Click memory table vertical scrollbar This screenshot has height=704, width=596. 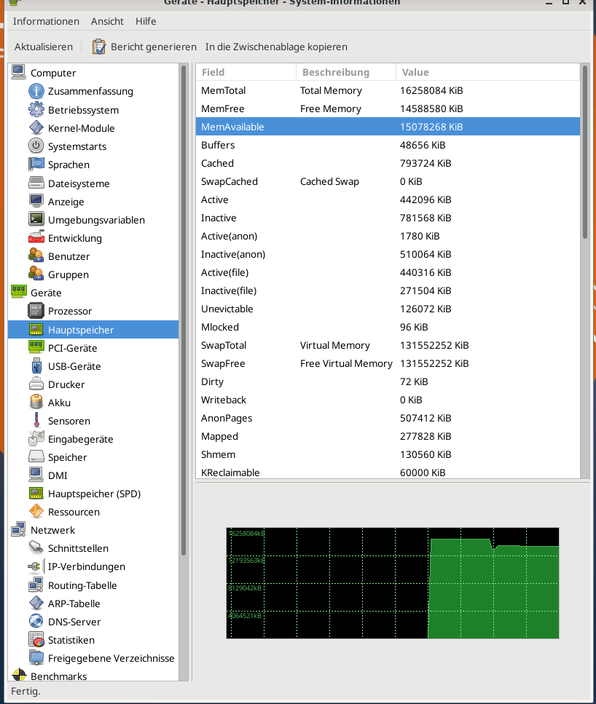coord(585,153)
